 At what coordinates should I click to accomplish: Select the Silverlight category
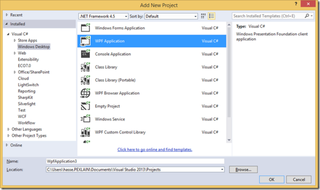(26, 103)
